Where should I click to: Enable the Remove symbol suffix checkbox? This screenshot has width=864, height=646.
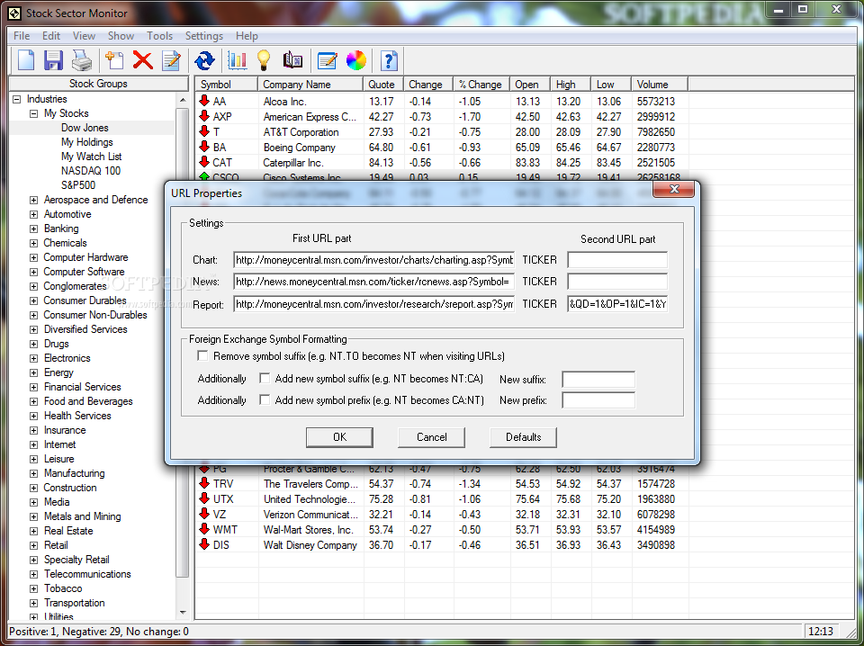[202, 355]
